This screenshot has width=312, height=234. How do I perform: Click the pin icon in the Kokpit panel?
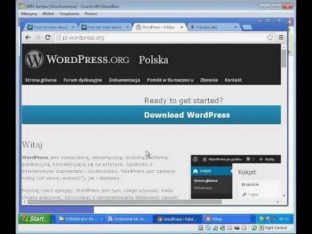(244, 194)
